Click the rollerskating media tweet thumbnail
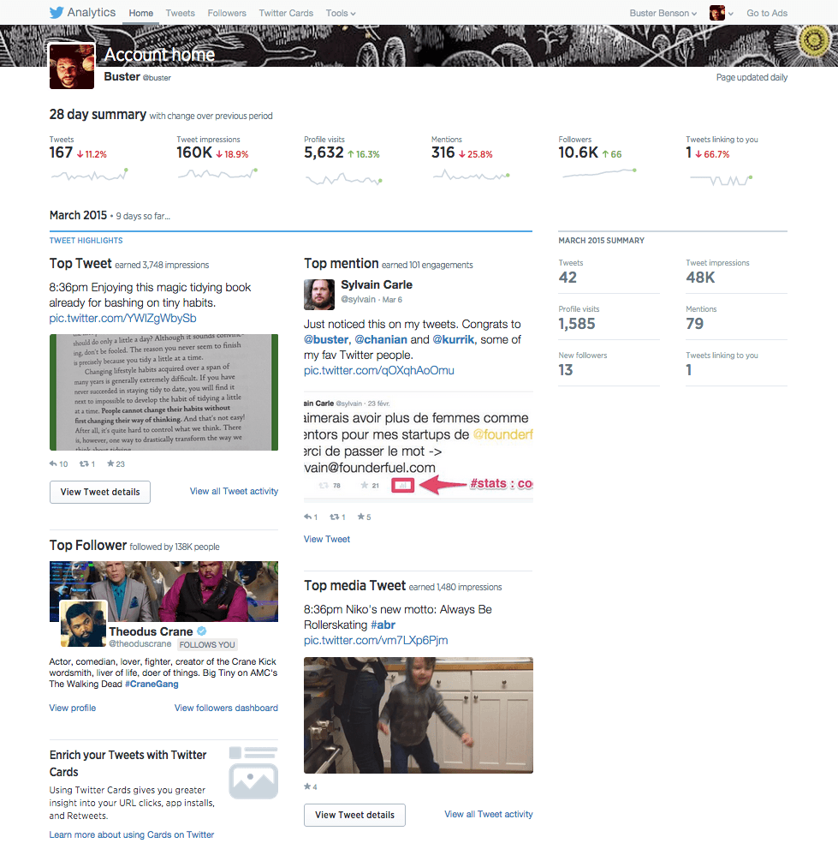The width and height of the screenshot is (838, 861). [418, 715]
